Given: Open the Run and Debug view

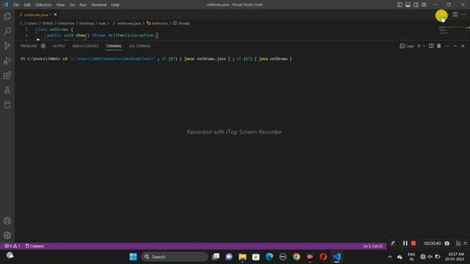Looking at the screenshot, I should click(7, 60).
